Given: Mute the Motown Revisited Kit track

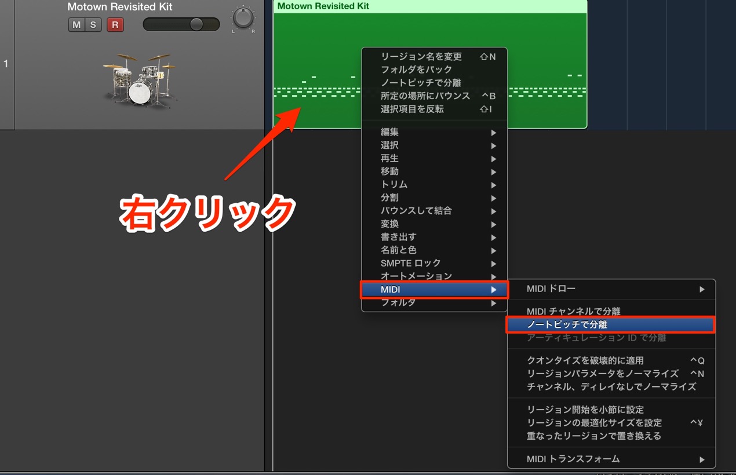Looking at the screenshot, I should tap(76, 25).
